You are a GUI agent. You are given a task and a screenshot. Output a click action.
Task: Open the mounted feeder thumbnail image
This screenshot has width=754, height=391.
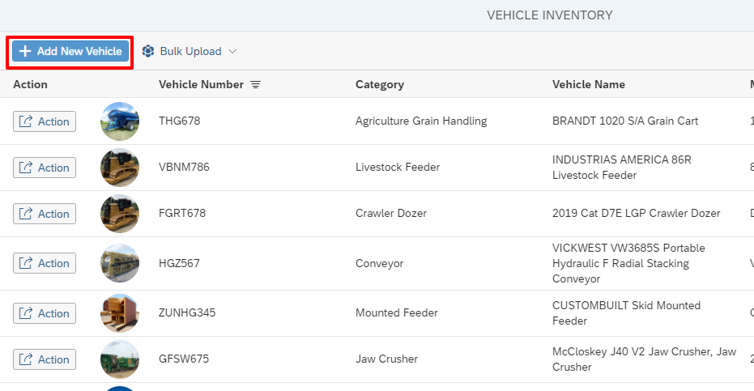click(x=120, y=313)
